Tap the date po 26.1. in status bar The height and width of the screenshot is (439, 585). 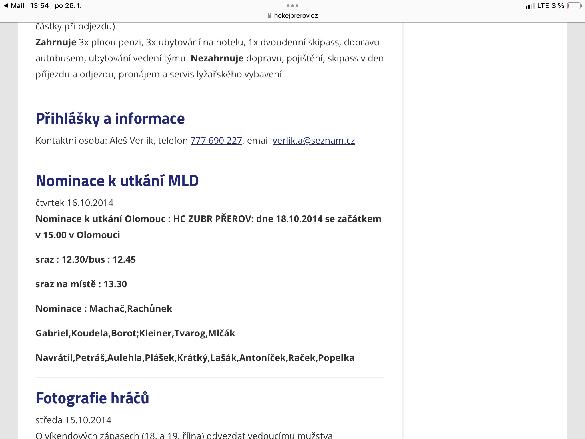[68, 6]
